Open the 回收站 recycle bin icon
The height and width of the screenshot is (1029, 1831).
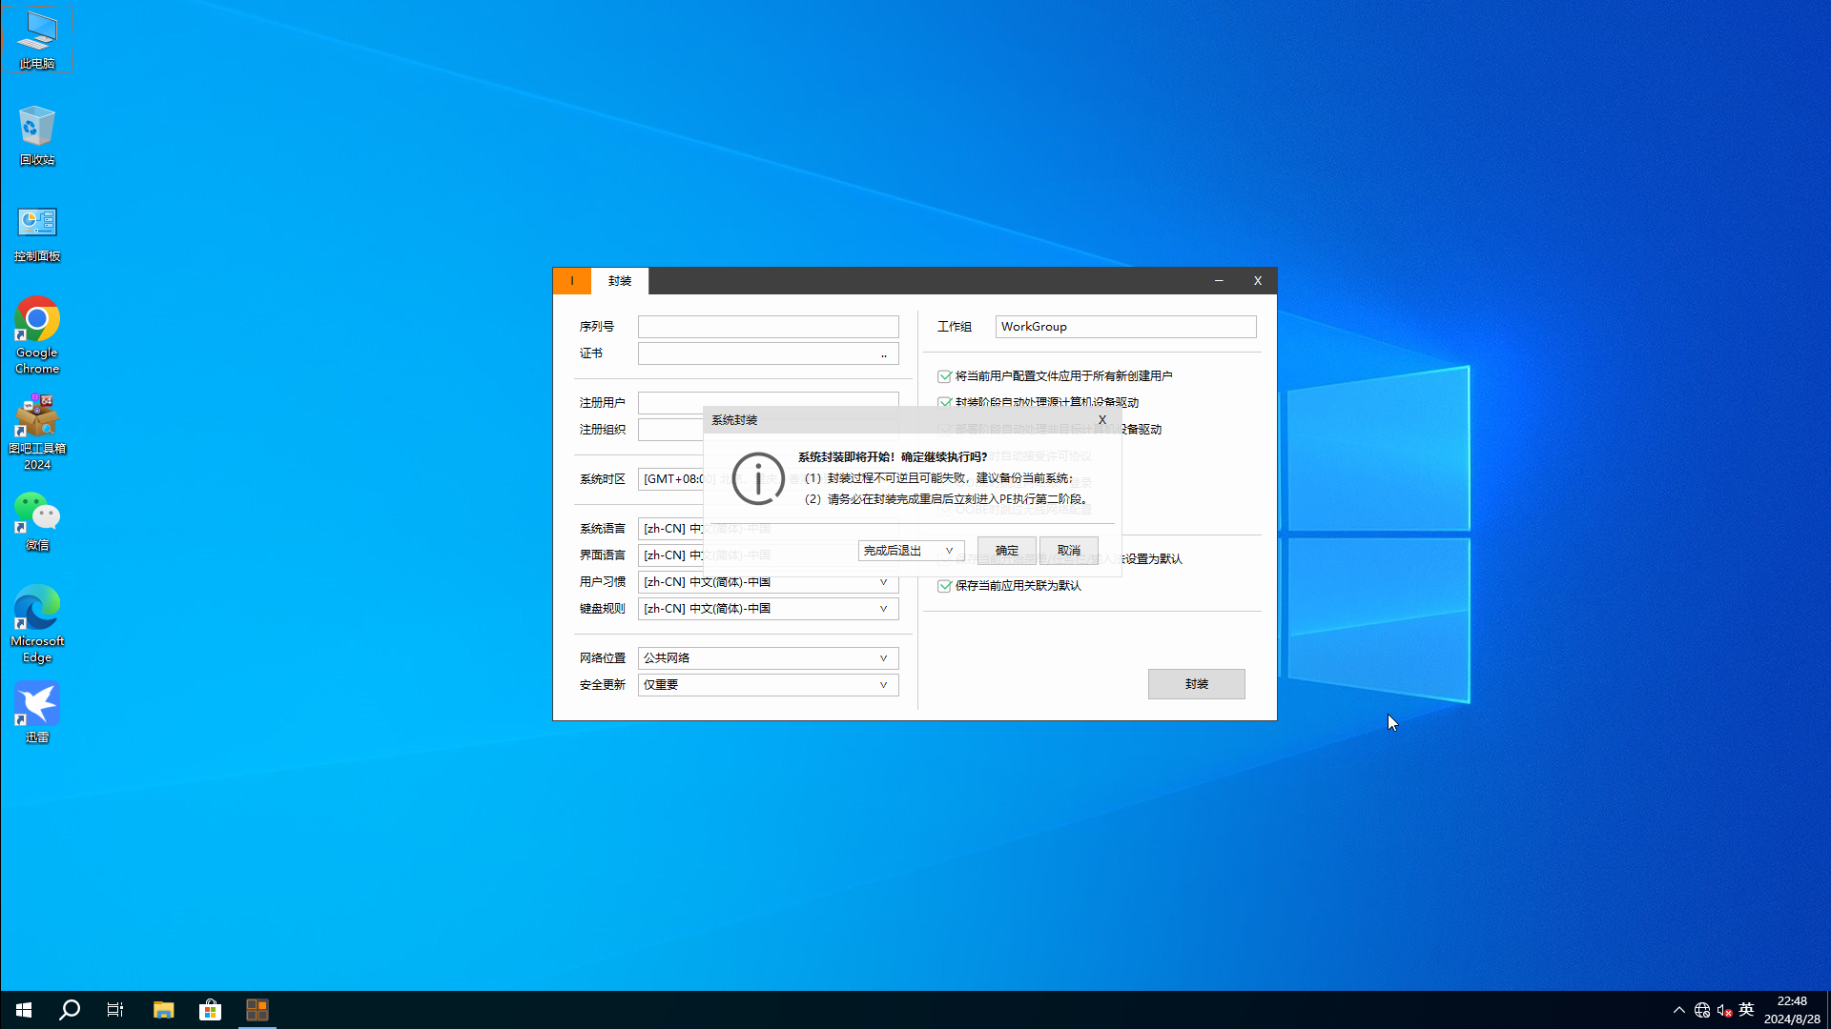[x=37, y=136]
